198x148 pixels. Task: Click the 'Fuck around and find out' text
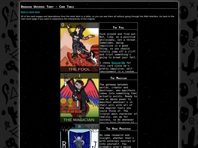(118, 46)
